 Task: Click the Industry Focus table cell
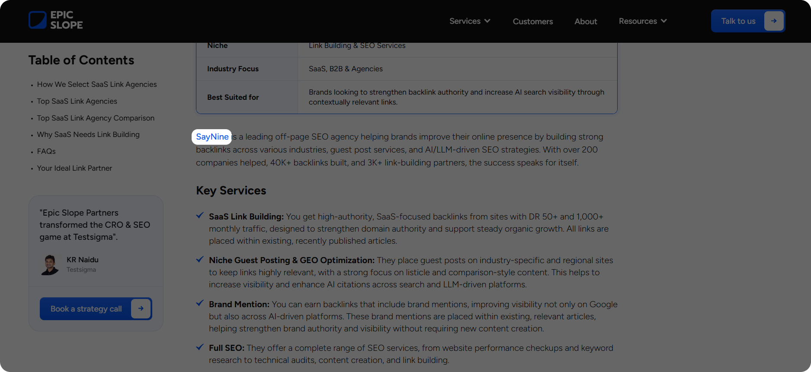coord(247,69)
